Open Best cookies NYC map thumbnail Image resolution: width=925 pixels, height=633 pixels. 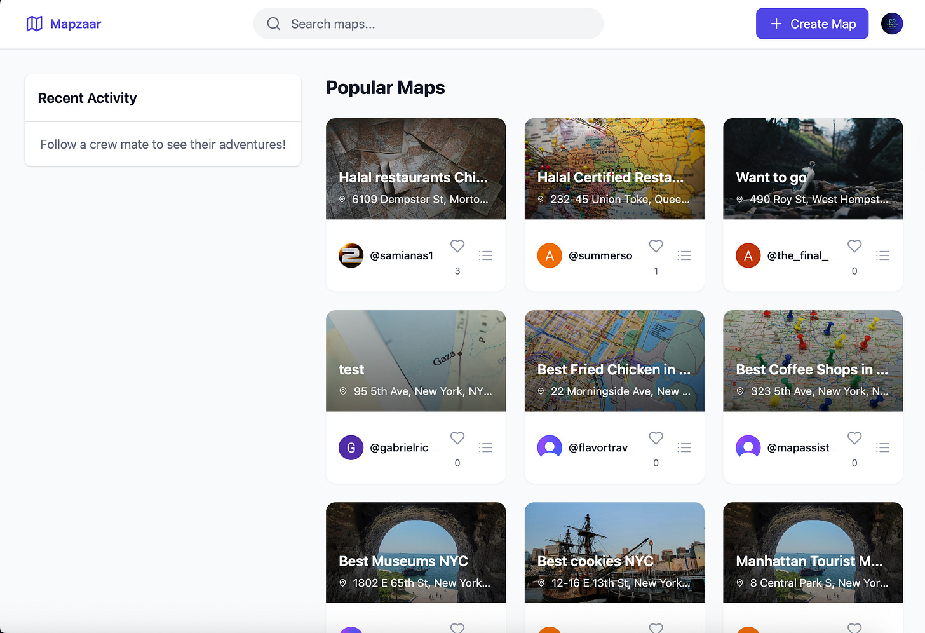614,552
